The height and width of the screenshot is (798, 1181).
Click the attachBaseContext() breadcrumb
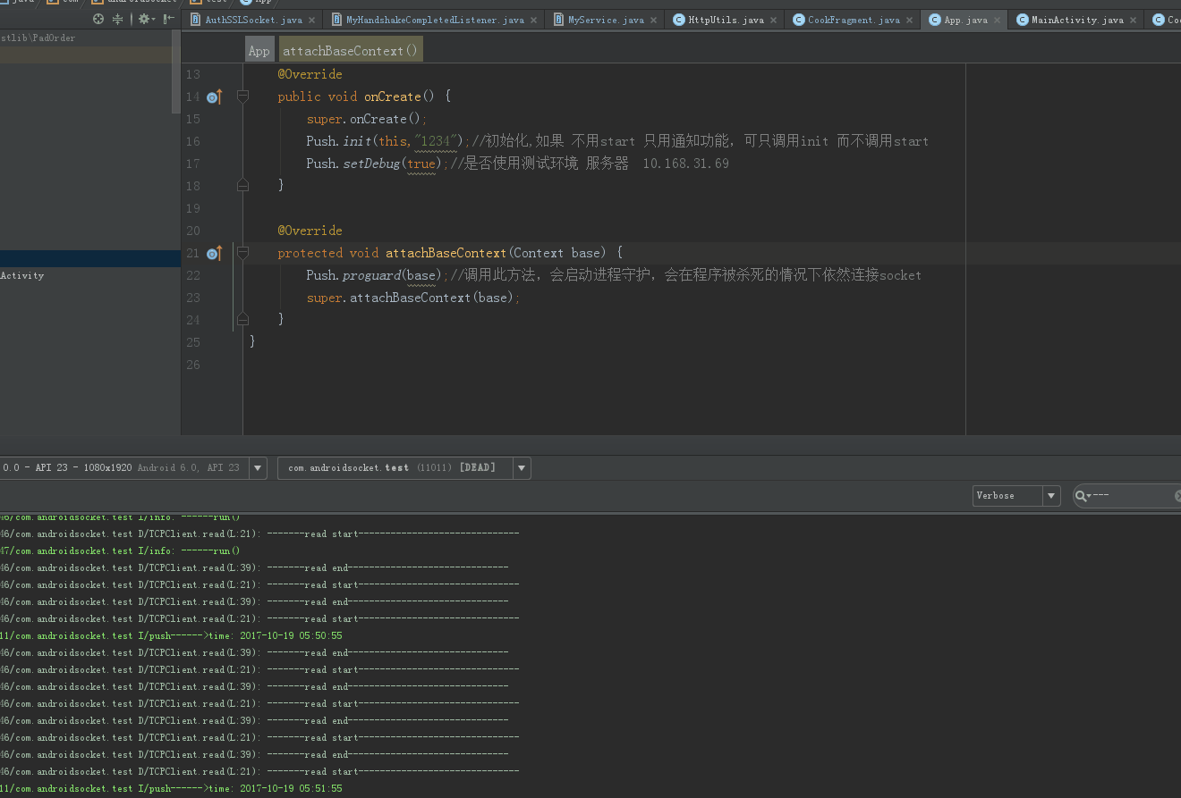[351, 51]
